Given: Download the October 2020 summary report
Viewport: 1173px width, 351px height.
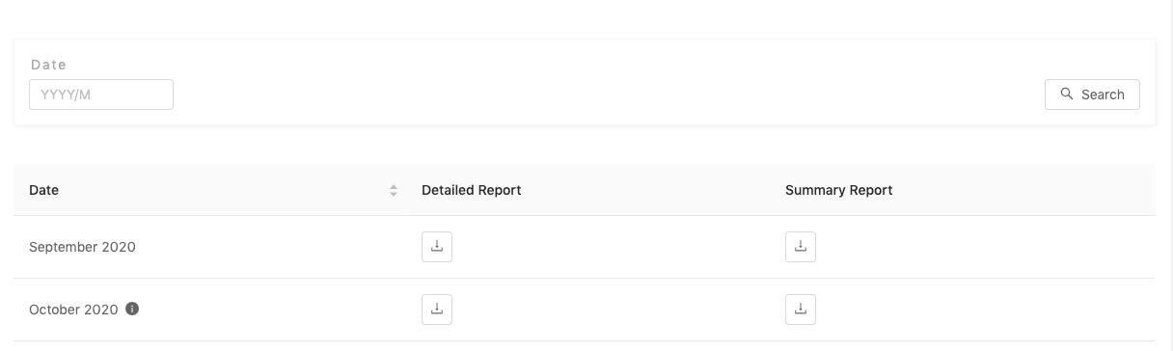Looking at the screenshot, I should 801,310.
